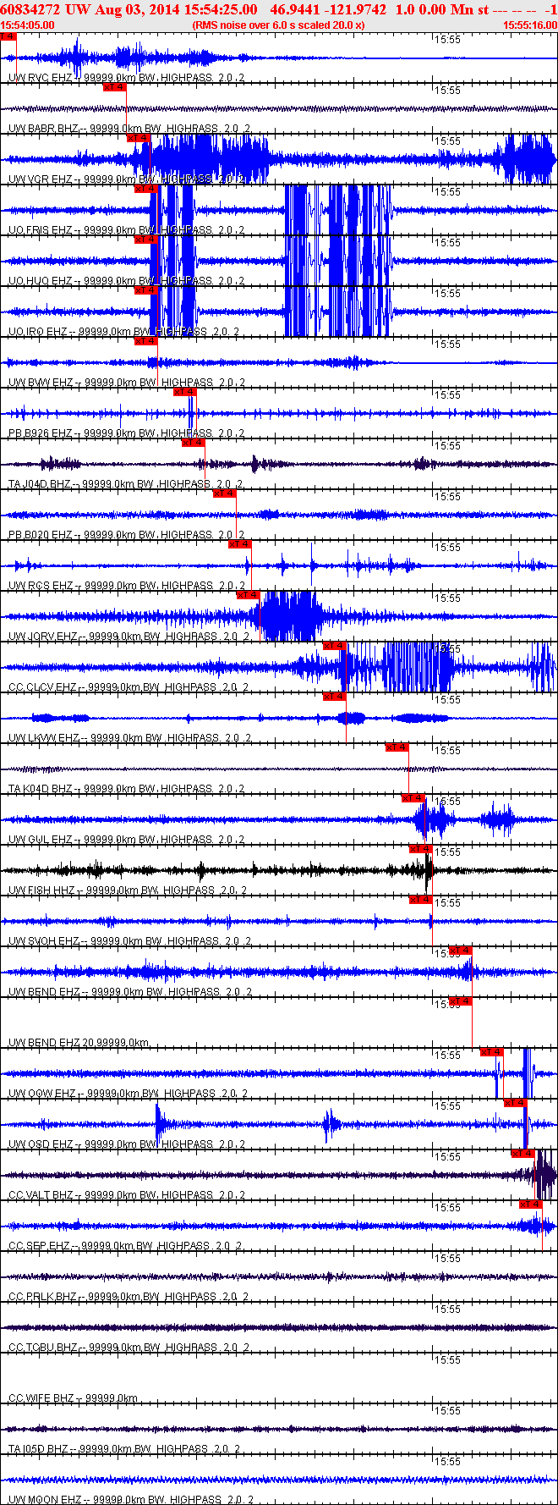Select the pick flag on UW GUL trace
The width and height of the screenshot is (558, 1505).
pyautogui.click(x=413, y=798)
